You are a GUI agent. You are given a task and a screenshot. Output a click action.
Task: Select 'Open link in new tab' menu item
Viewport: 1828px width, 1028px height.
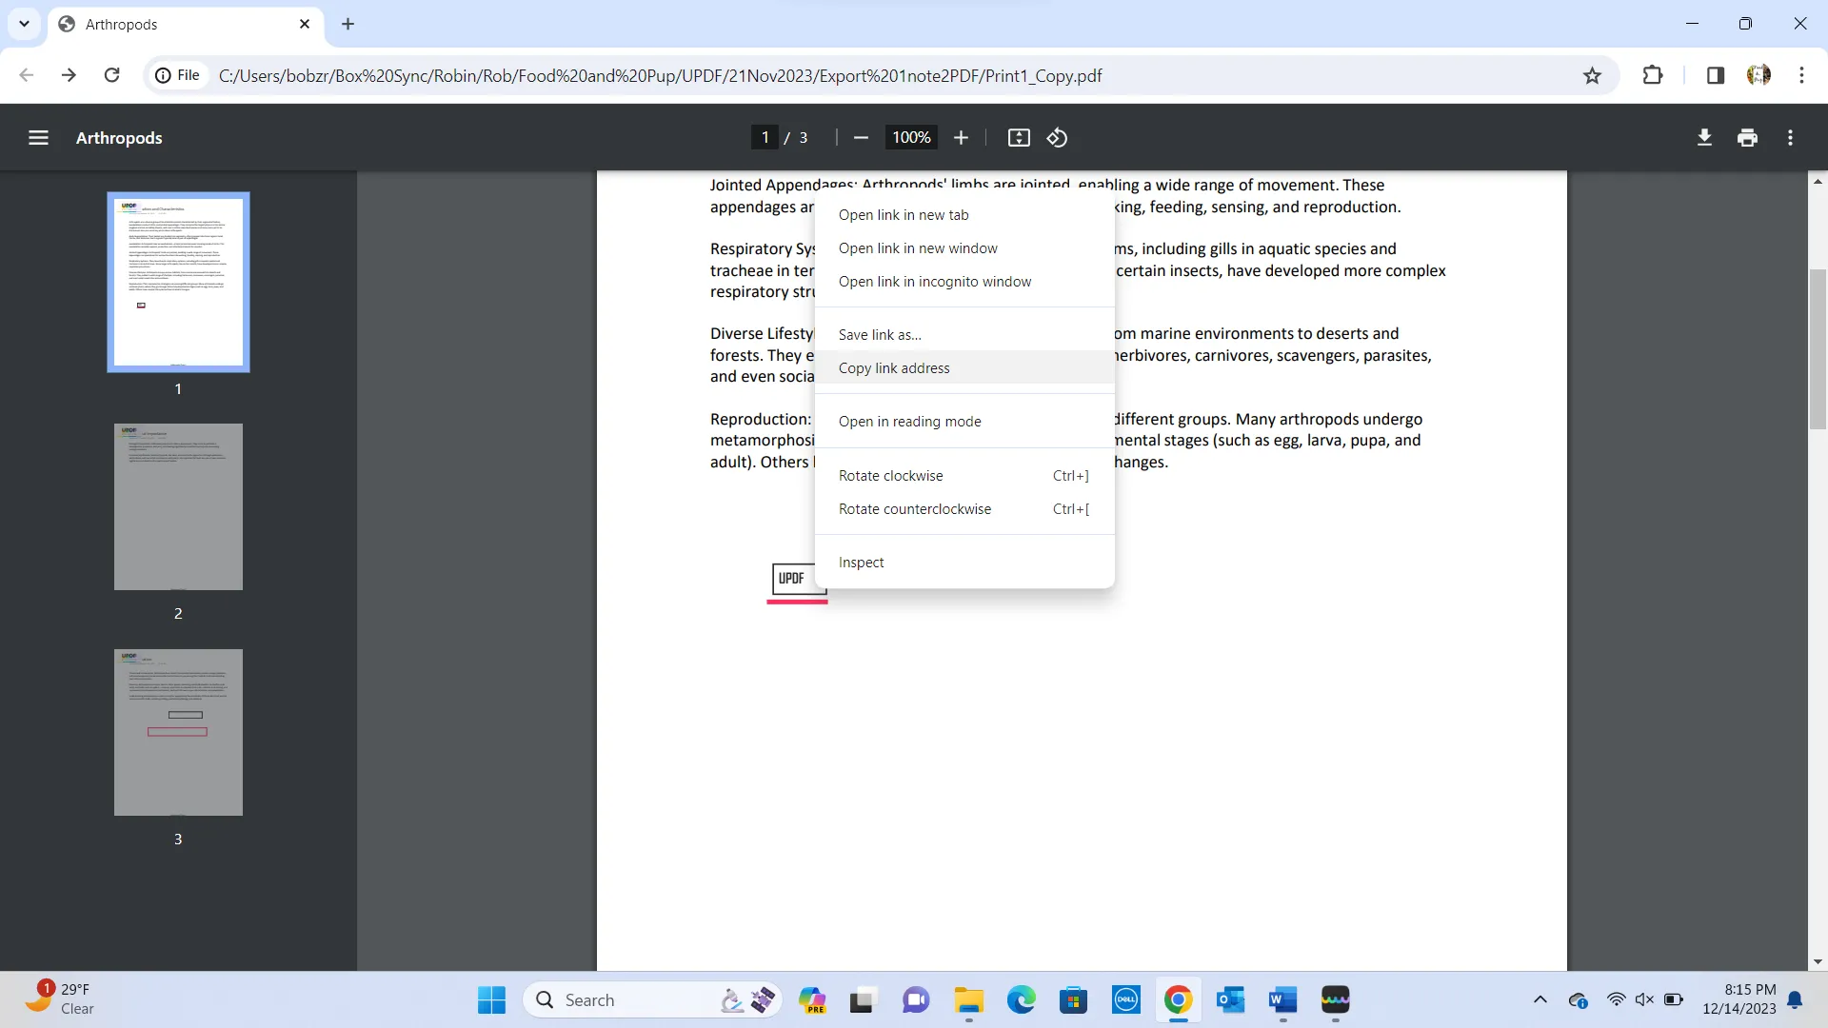coord(904,213)
